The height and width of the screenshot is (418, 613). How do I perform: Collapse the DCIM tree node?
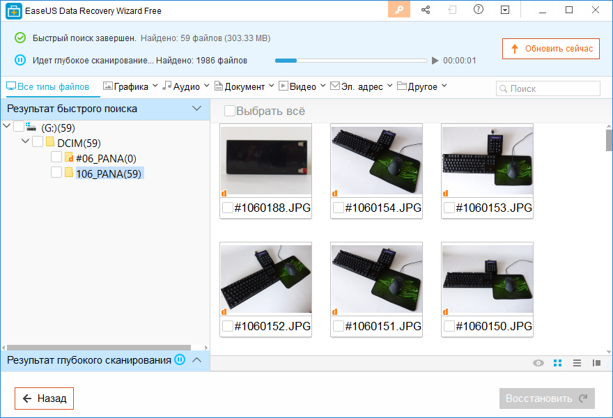tap(25, 141)
